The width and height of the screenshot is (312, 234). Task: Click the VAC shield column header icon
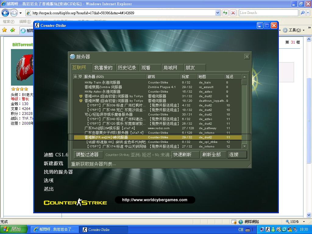80,76
